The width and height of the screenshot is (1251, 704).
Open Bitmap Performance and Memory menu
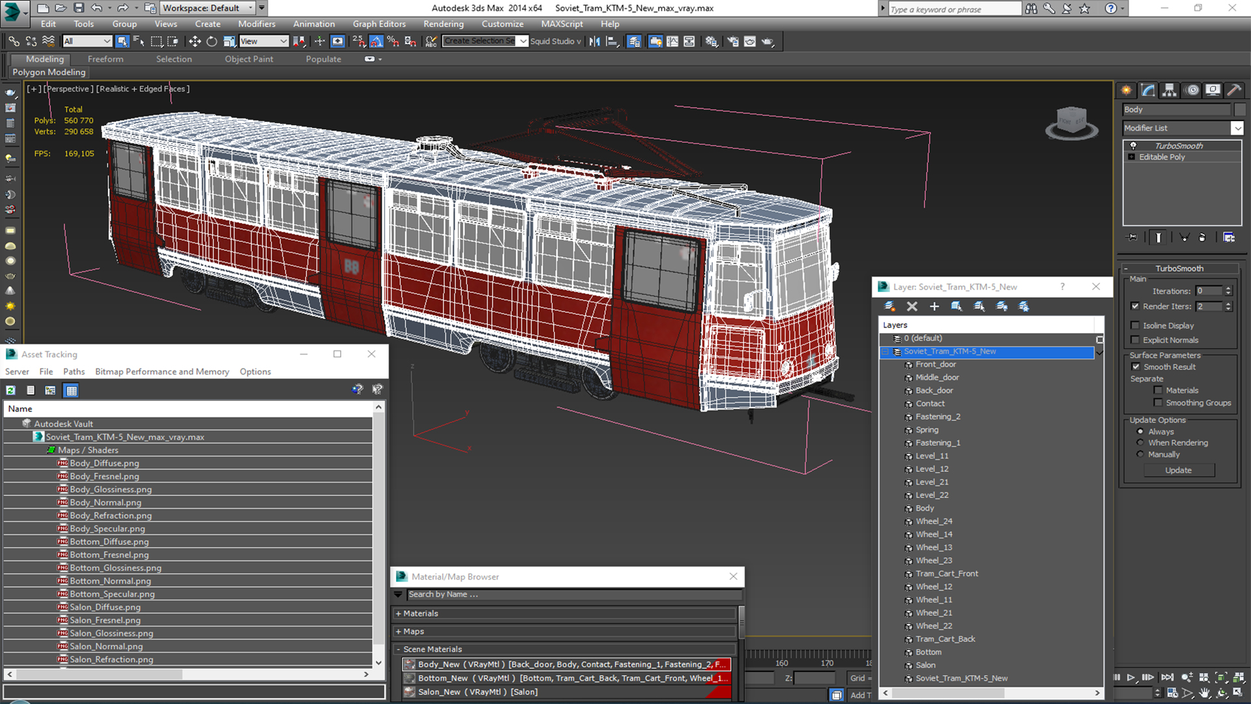[162, 372]
